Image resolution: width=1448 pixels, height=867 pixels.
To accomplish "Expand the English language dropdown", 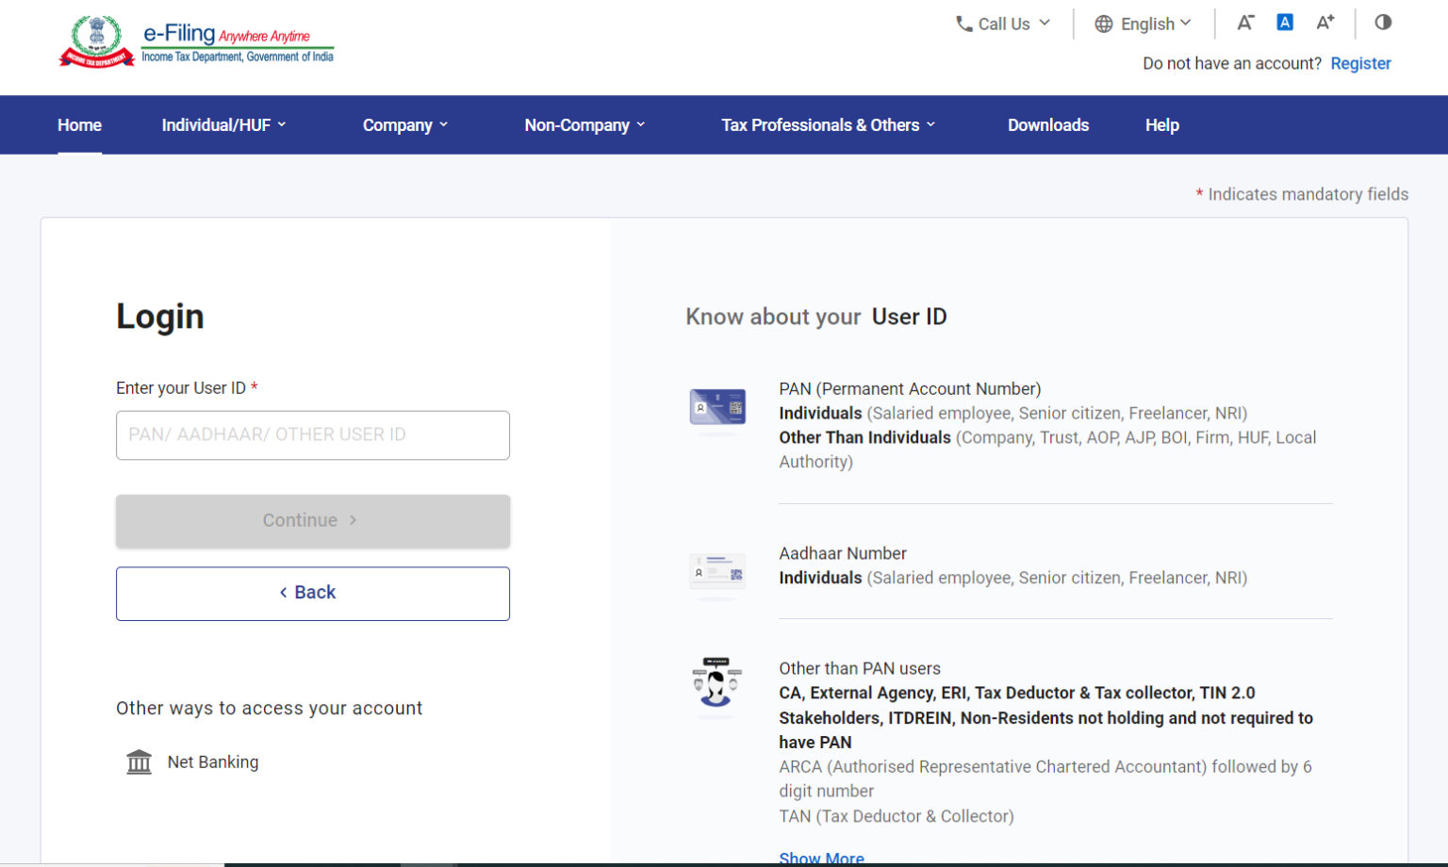I will [1143, 25].
